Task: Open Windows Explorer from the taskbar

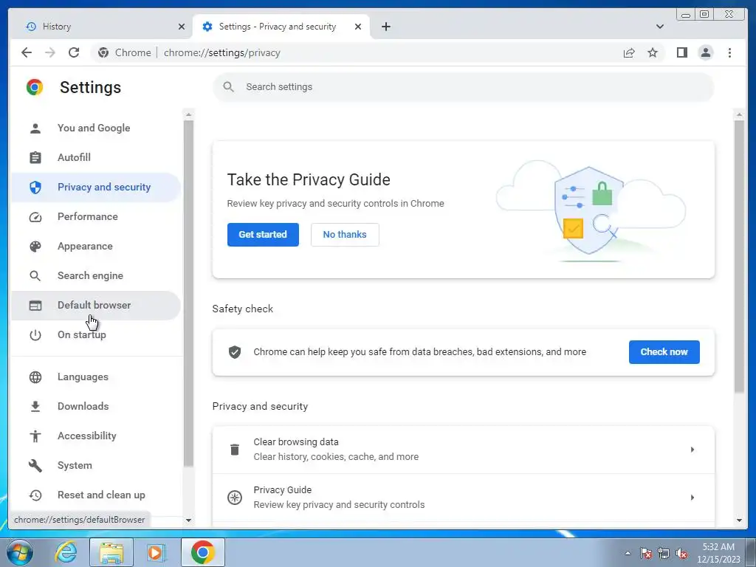Action: point(111,552)
